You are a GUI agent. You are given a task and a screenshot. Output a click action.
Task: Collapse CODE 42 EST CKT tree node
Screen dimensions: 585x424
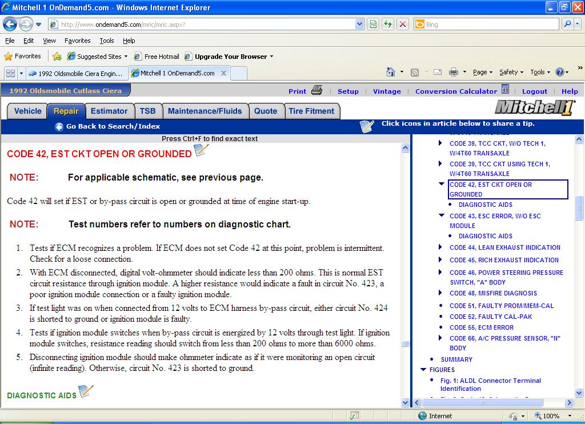click(x=442, y=183)
